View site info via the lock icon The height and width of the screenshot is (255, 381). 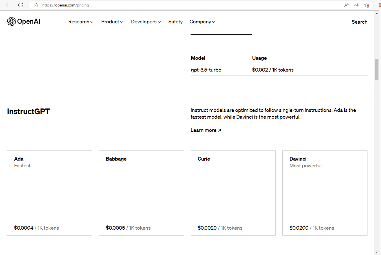pos(36,5)
